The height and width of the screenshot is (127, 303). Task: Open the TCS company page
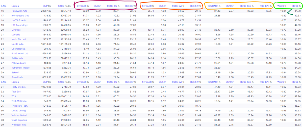point(14,96)
